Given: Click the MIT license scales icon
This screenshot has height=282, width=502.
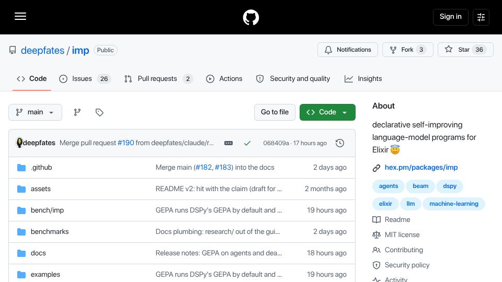Looking at the screenshot, I should (x=376, y=235).
